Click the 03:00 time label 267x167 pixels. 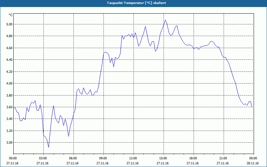(x=43, y=158)
